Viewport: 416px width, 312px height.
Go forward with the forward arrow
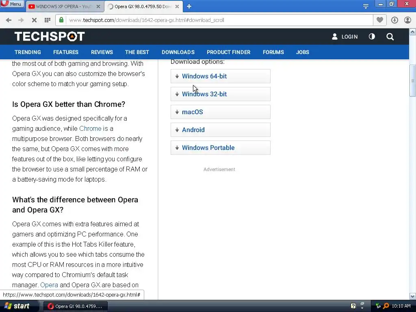pos(21,20)
